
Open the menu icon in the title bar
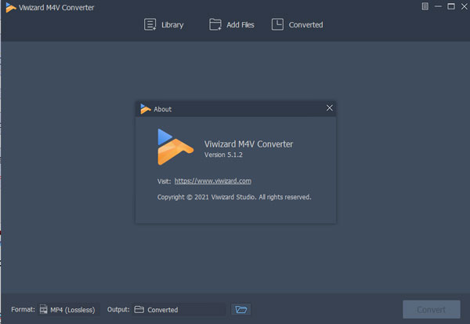pos(425,6)
